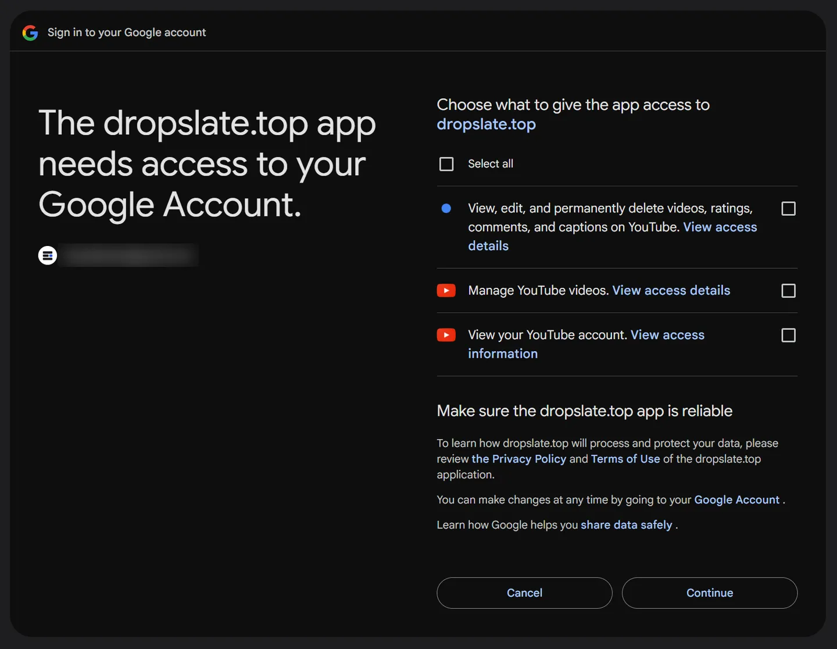
Task: Open the Google Account link
Action: click(736, 500)
